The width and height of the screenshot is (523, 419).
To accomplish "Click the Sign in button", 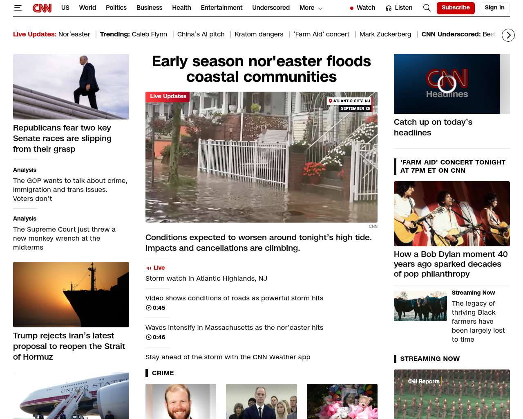I will (x=495, y=8).
